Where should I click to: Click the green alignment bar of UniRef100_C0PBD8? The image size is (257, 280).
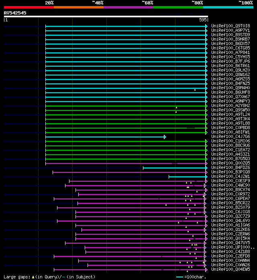tap(125, 128)
